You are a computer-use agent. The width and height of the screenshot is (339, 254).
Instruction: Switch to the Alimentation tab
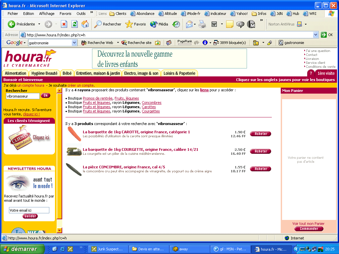(15, 73)
